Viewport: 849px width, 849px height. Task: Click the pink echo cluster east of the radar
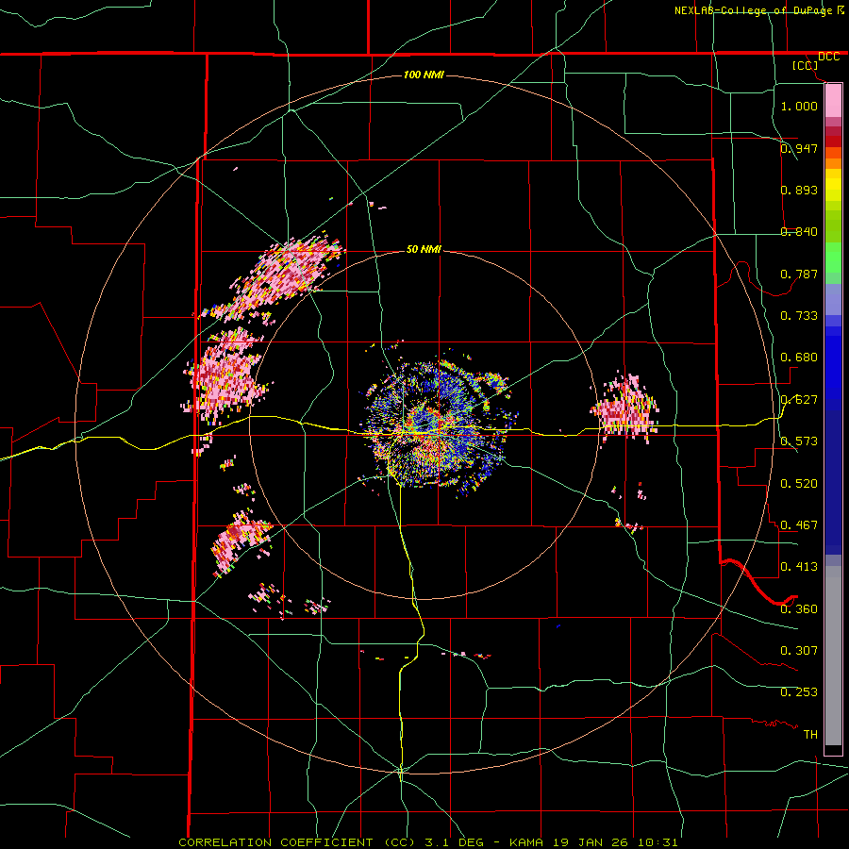click(x=625, y=408)
